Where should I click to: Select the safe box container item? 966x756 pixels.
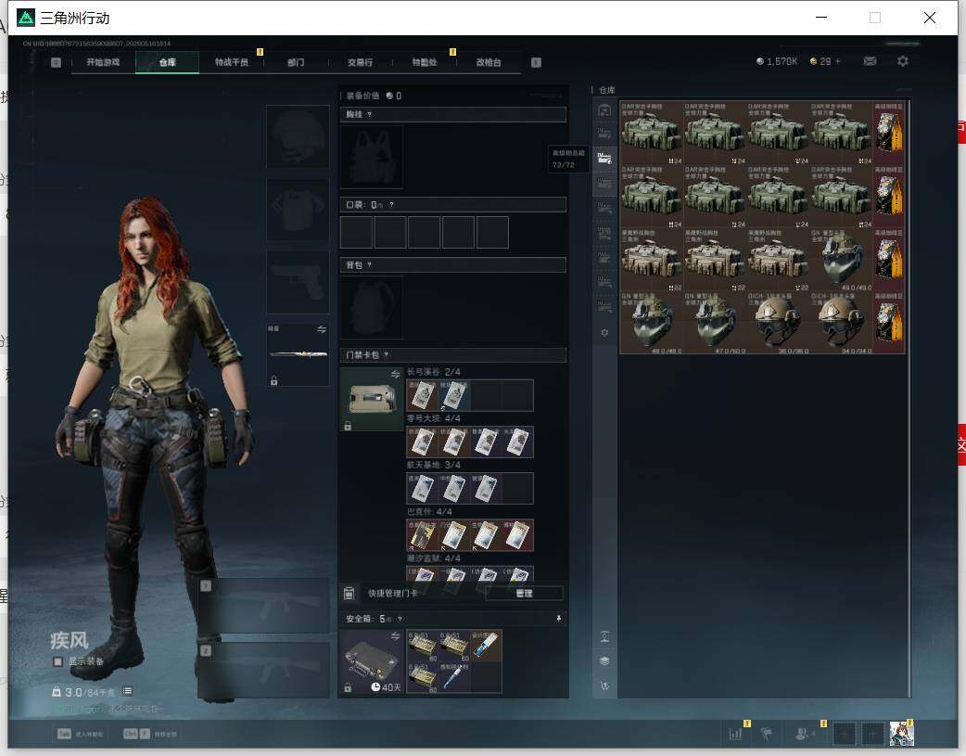click(372, 661)
